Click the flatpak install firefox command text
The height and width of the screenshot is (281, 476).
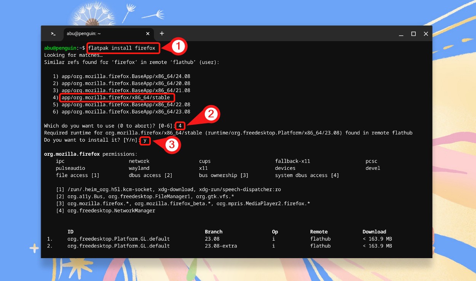[x=123, y=48]
